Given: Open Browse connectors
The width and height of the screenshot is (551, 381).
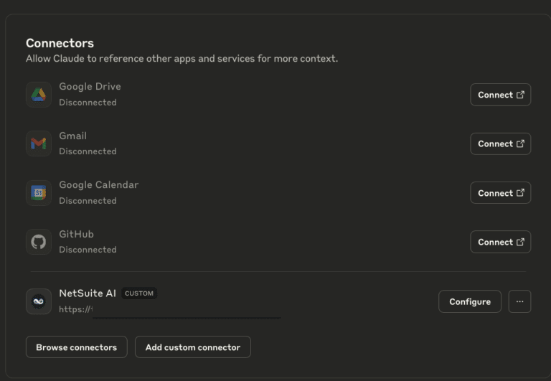Looking at the screenshot, I should [76, 347].
